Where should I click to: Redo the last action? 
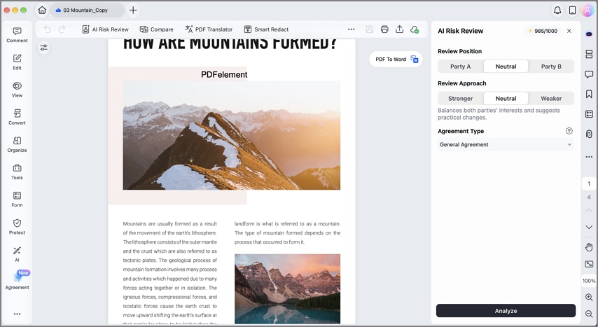62,29
